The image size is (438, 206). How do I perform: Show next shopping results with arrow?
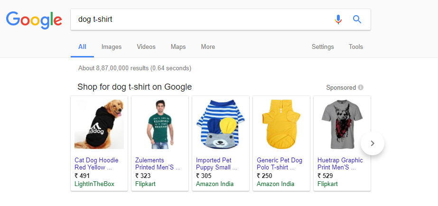coord(373,143)
